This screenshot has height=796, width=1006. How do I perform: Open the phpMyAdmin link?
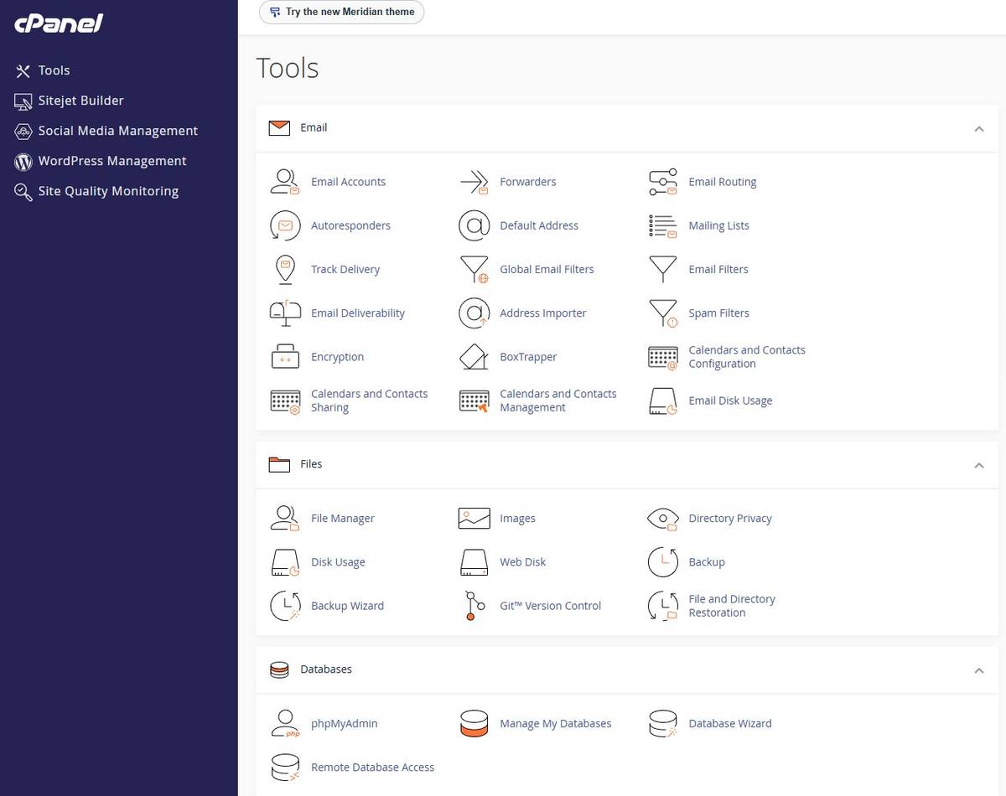pos(344,723)
